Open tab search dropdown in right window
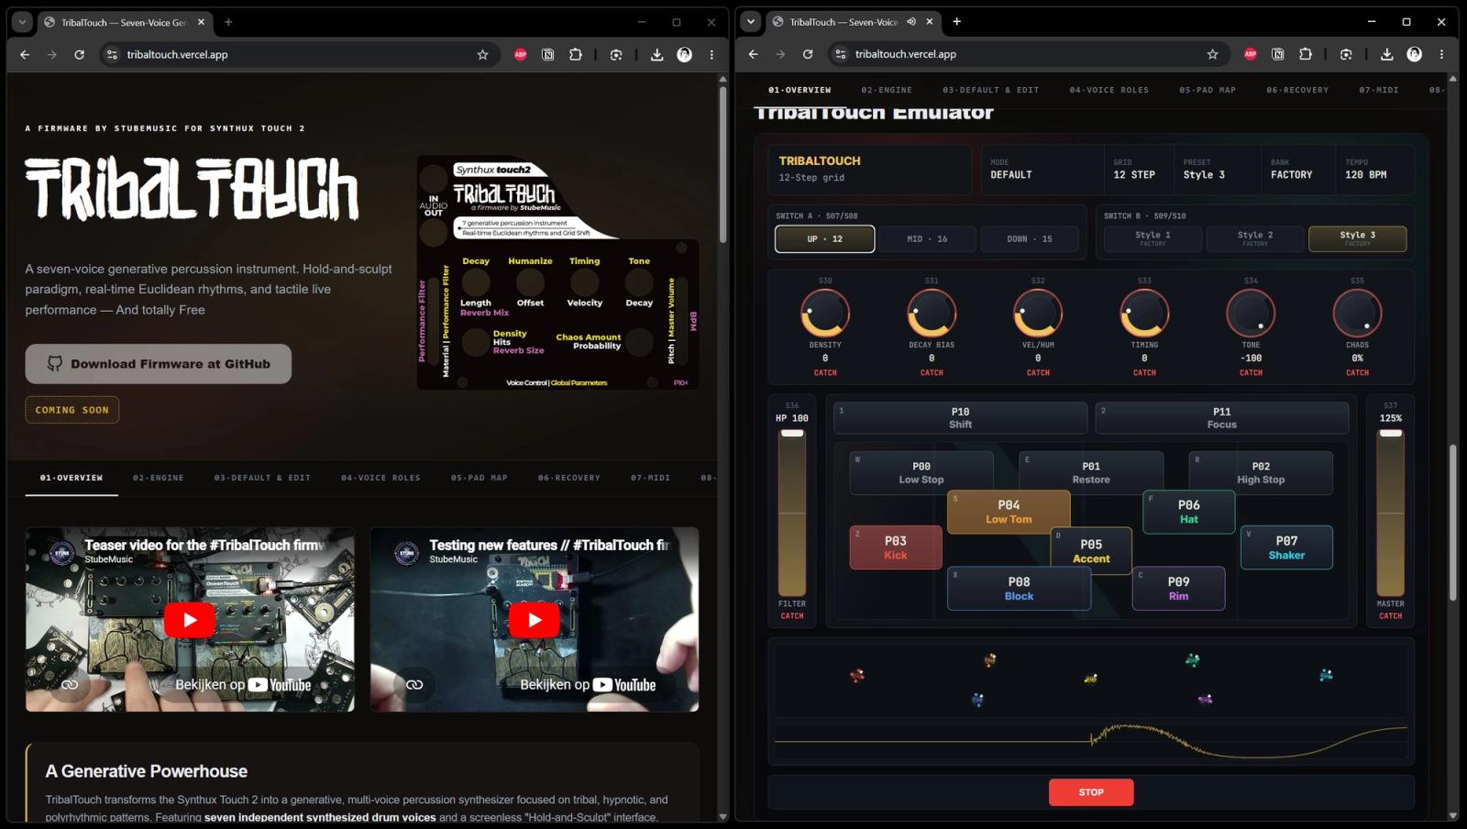 pos(751,22)
